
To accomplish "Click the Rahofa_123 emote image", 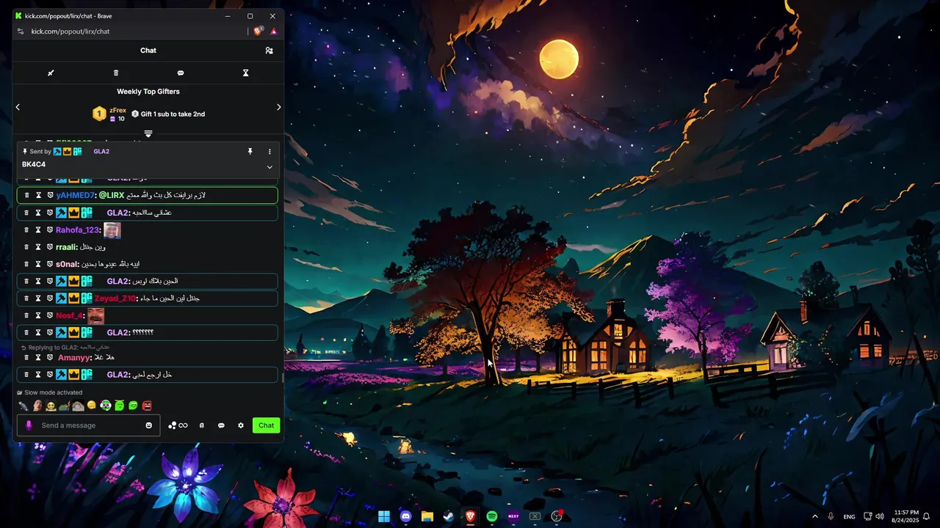I will coord(112,230).
